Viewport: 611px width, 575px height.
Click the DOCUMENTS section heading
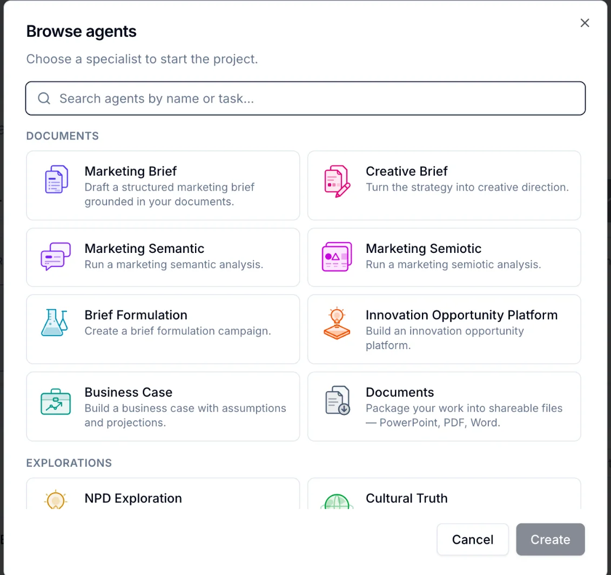pyautogui.click(x=62, y=136)
